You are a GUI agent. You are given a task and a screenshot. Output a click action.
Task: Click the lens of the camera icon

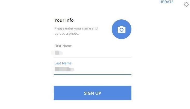click(x=122, y=30)
